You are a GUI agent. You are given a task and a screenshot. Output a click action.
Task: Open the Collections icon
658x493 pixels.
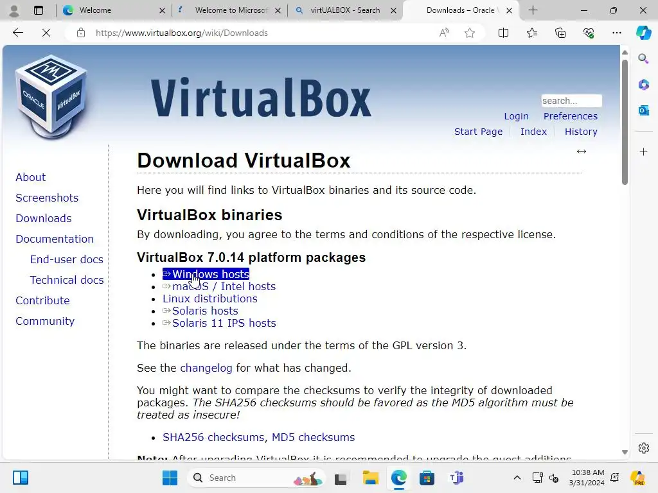coord(560,33)
